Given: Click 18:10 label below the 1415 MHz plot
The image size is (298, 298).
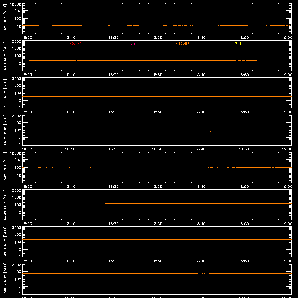Looking at the screenshot, I should pyautogui.click(x=70, y=149).
